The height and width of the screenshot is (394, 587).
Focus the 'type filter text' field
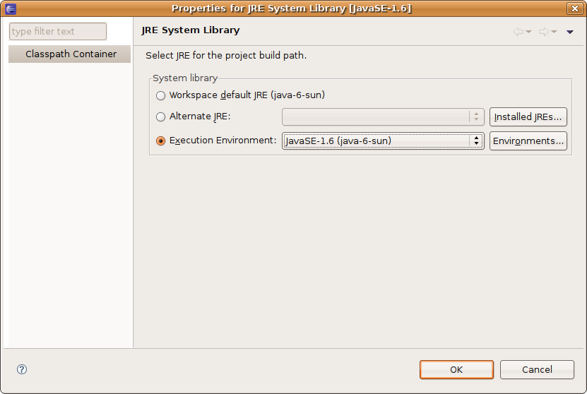[x=57, y=32]
